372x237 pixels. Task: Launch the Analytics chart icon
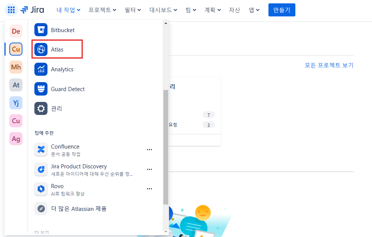tap(41, 69)
